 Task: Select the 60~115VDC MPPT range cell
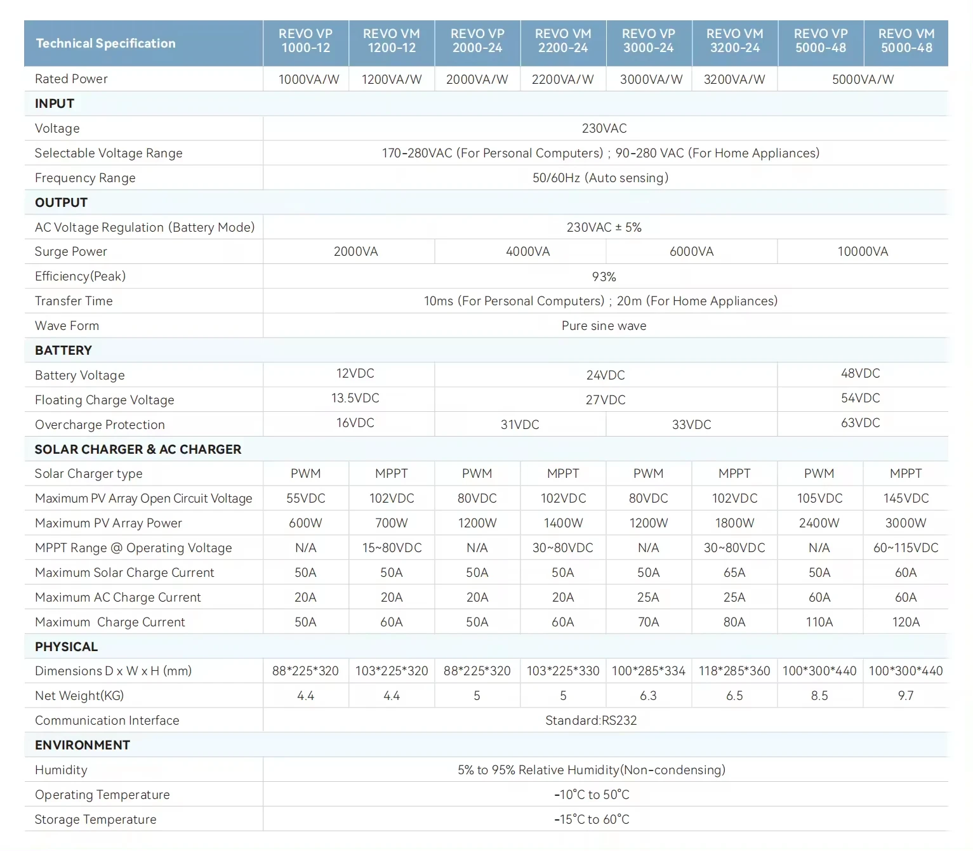(906, 548)
